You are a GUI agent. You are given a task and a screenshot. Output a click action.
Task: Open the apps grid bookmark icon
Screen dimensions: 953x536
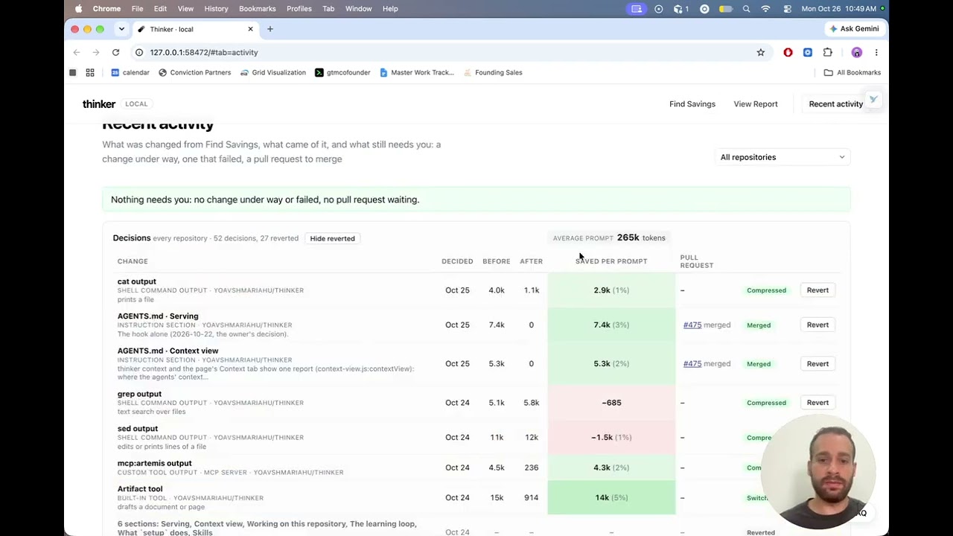click(x=90, y=72)
